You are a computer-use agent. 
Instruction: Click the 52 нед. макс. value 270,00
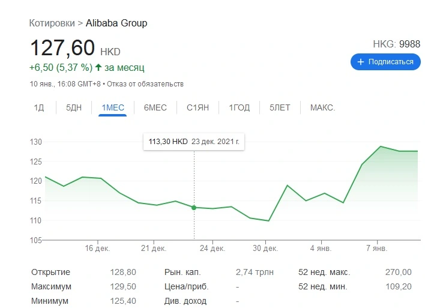tap(398, 272)
